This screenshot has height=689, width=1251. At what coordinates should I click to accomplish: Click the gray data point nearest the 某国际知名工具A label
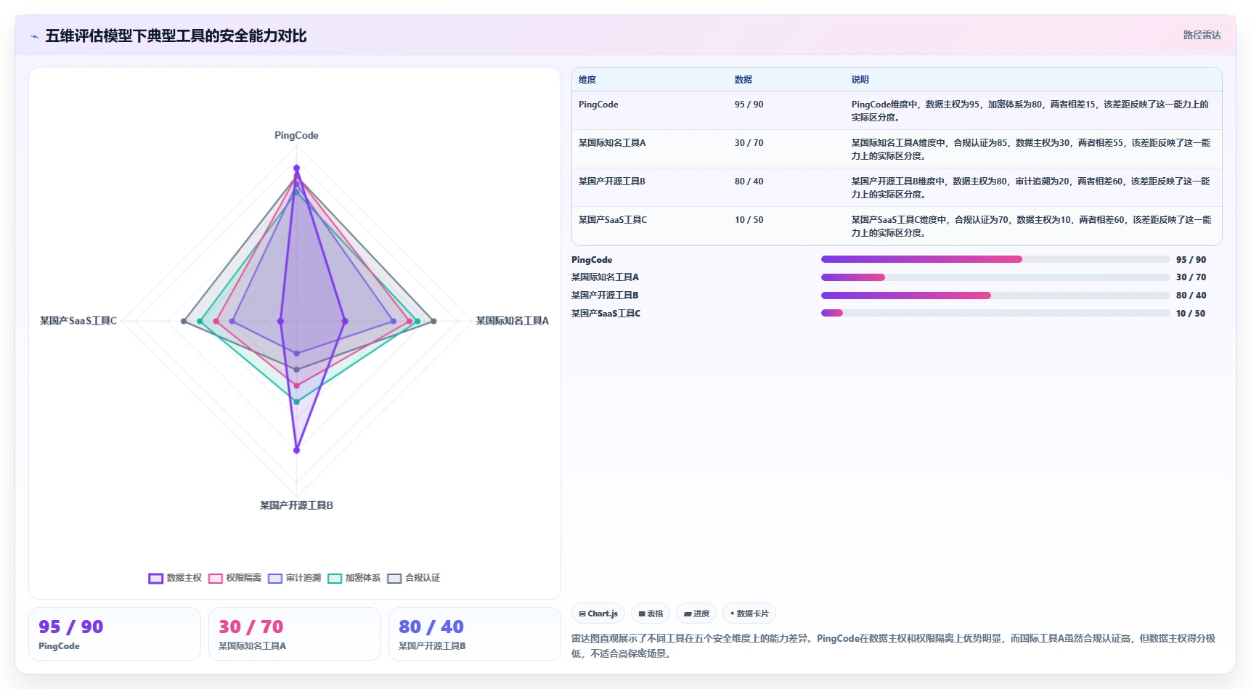click(434, 321)
